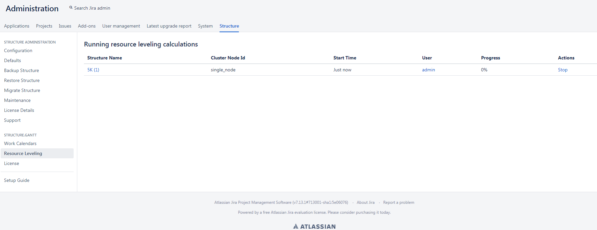Open Latest upgrade report tab
The image size is (597, 230).
[x=169, y=26]
